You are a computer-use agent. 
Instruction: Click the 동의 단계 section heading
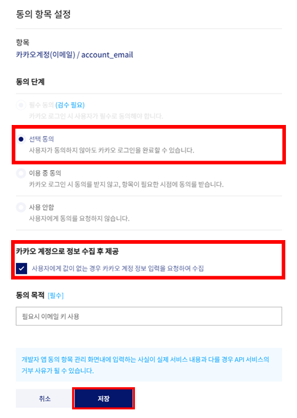30,82
